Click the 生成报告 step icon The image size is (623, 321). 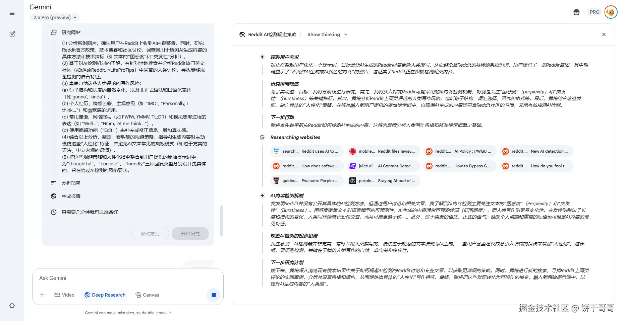[54, 196]
